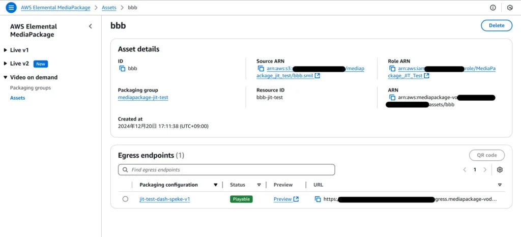
Task: Click the New badge next to Live v2
Action: coord(41,64)
